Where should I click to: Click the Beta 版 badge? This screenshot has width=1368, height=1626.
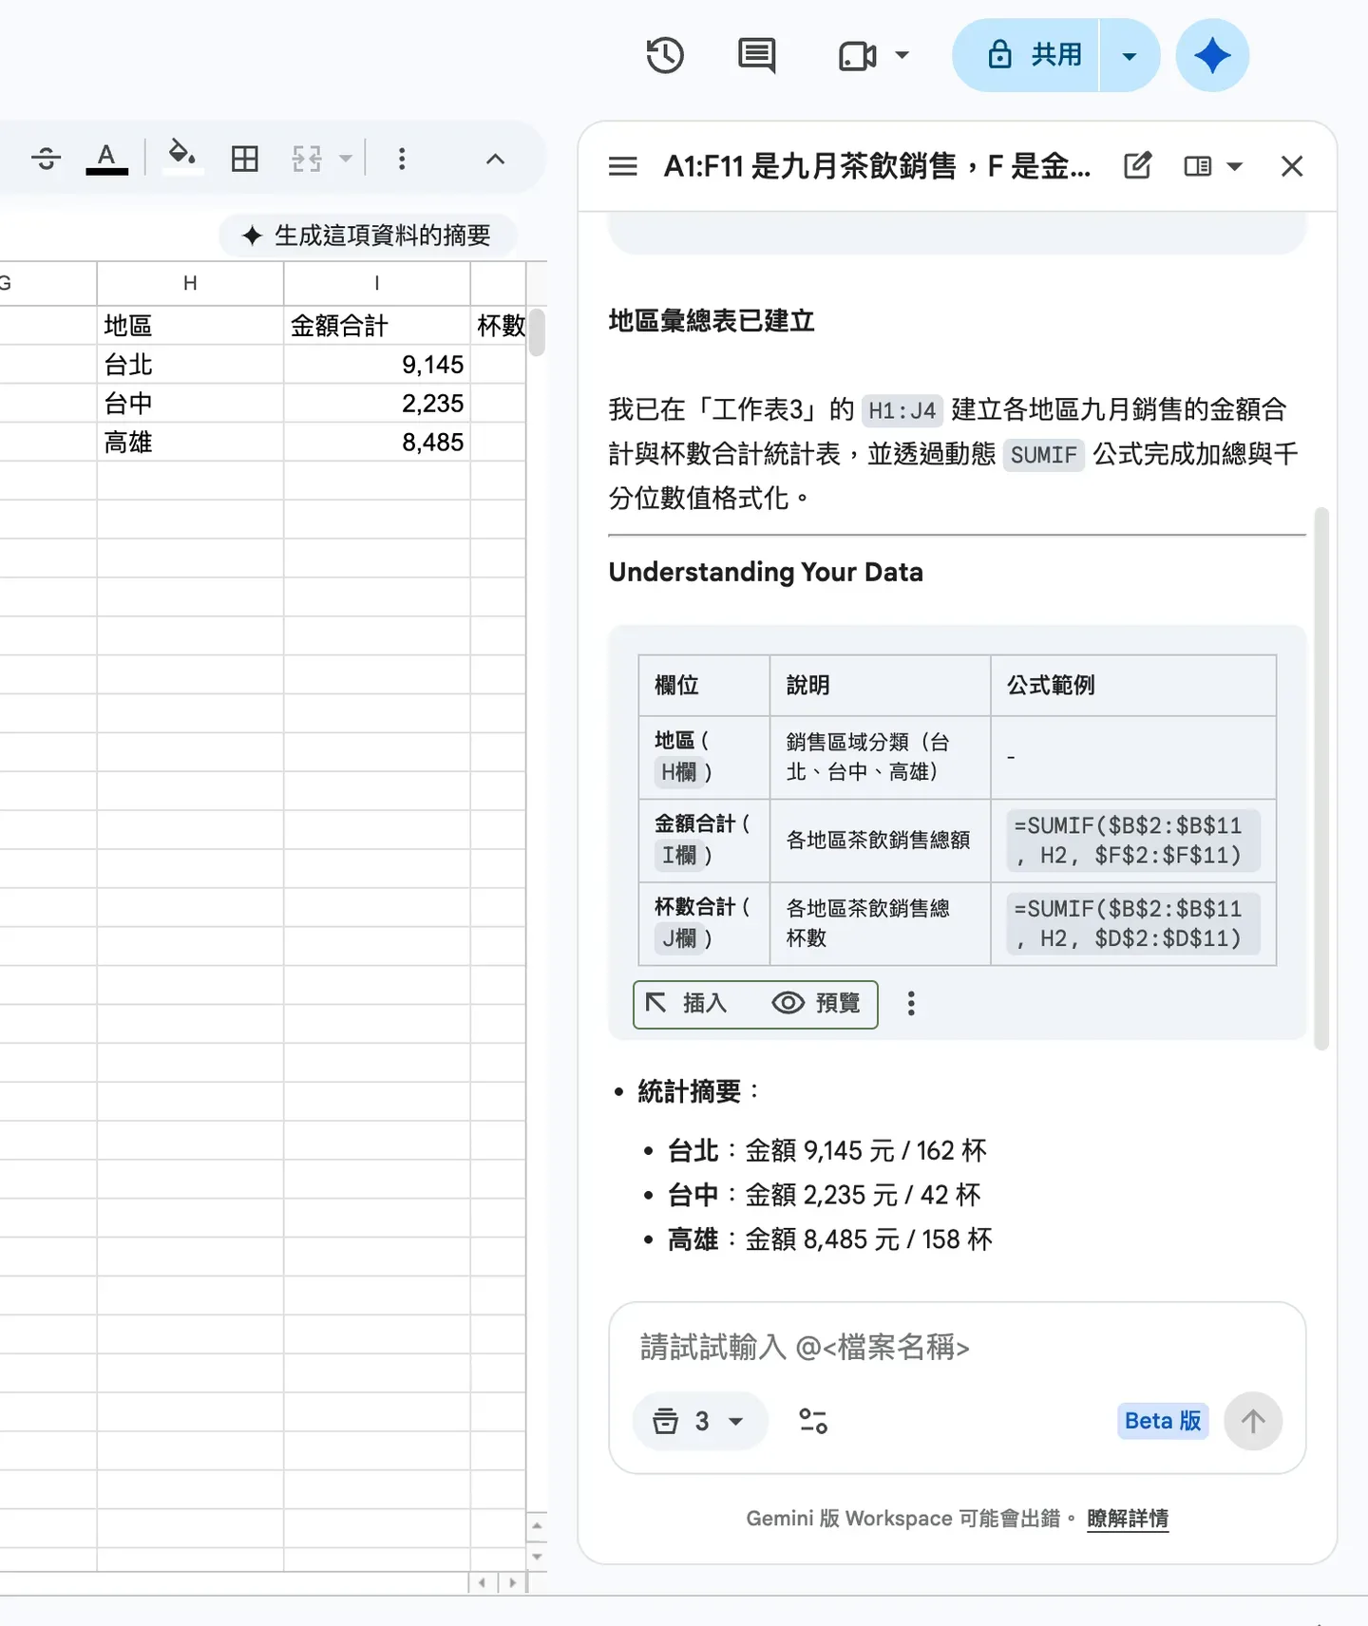[1163, 1421]
